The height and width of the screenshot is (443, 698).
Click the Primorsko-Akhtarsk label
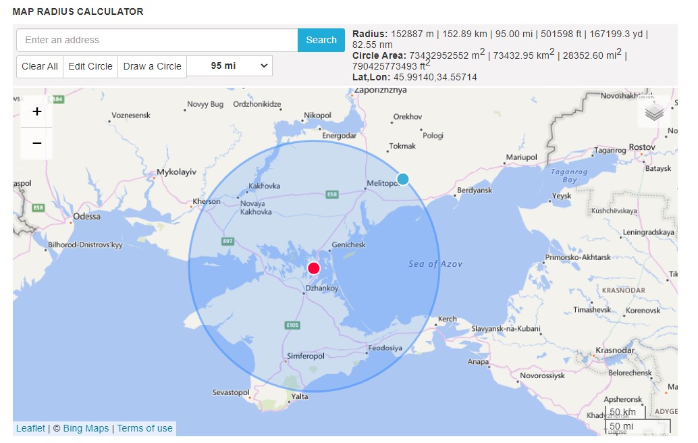[578, 257]
